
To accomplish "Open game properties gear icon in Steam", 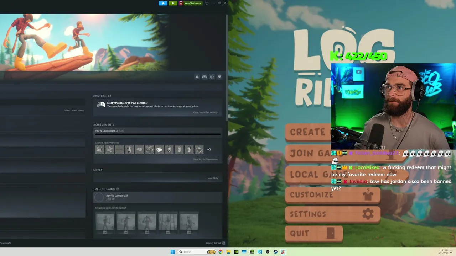I will point(197,77).
